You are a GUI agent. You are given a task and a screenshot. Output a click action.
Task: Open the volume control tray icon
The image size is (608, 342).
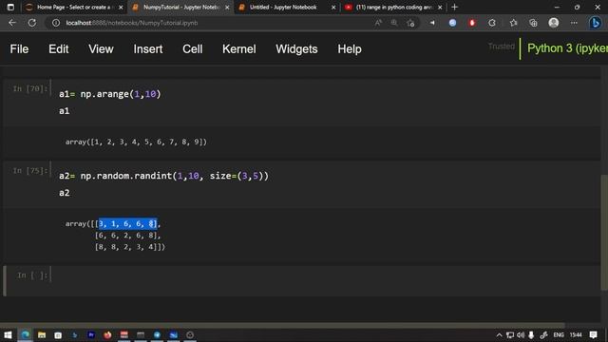521,334
